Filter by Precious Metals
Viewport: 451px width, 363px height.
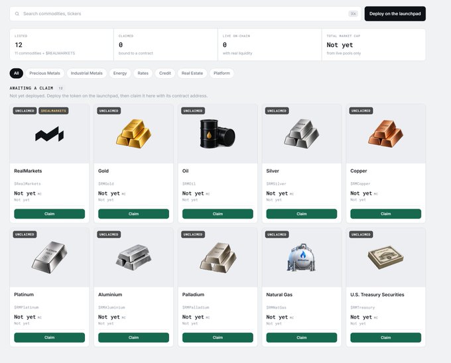click(x=44, y=74)
